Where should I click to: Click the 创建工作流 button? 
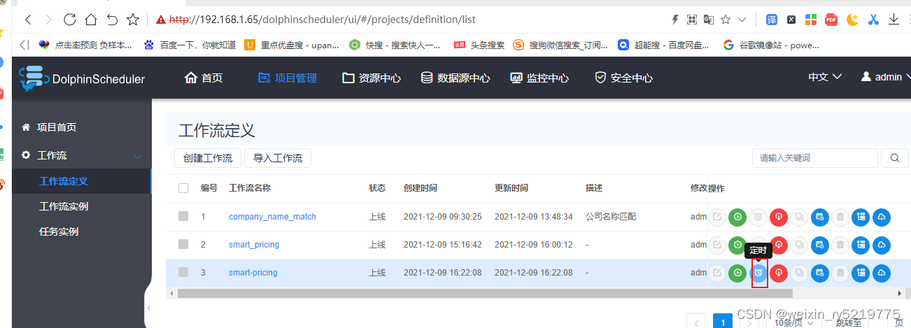pos(208,158)
